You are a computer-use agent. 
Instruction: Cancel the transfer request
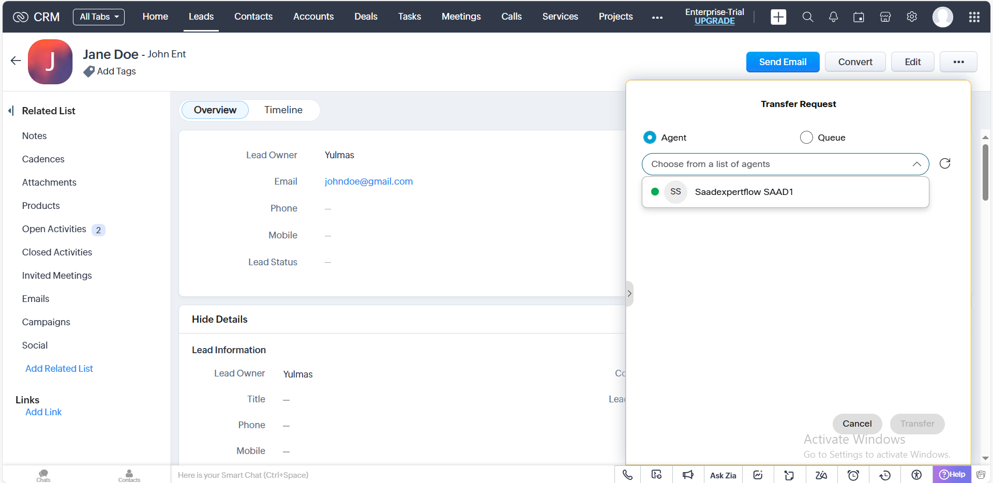(x=857, y=424)
